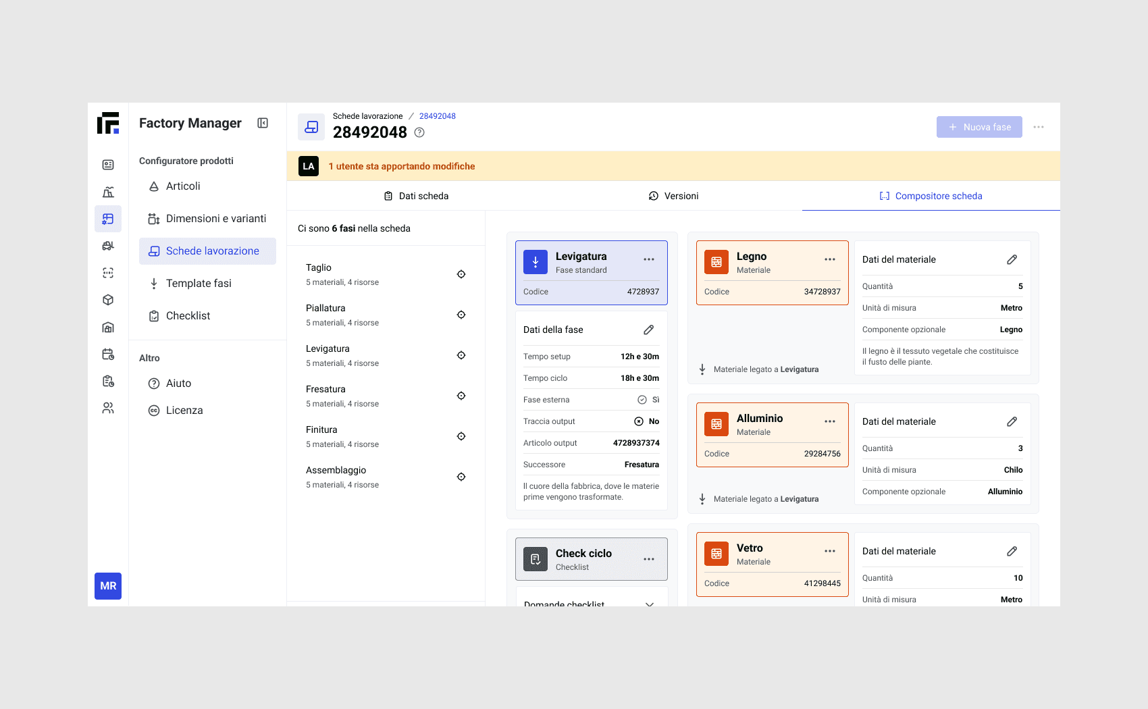
Task: Open Aiuto in the Altro section
Action: [x=207, y=384]
